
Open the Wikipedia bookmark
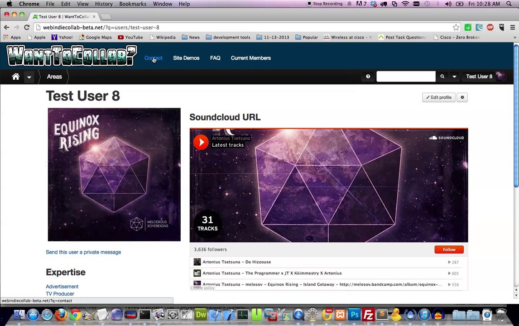coord(163,38)
